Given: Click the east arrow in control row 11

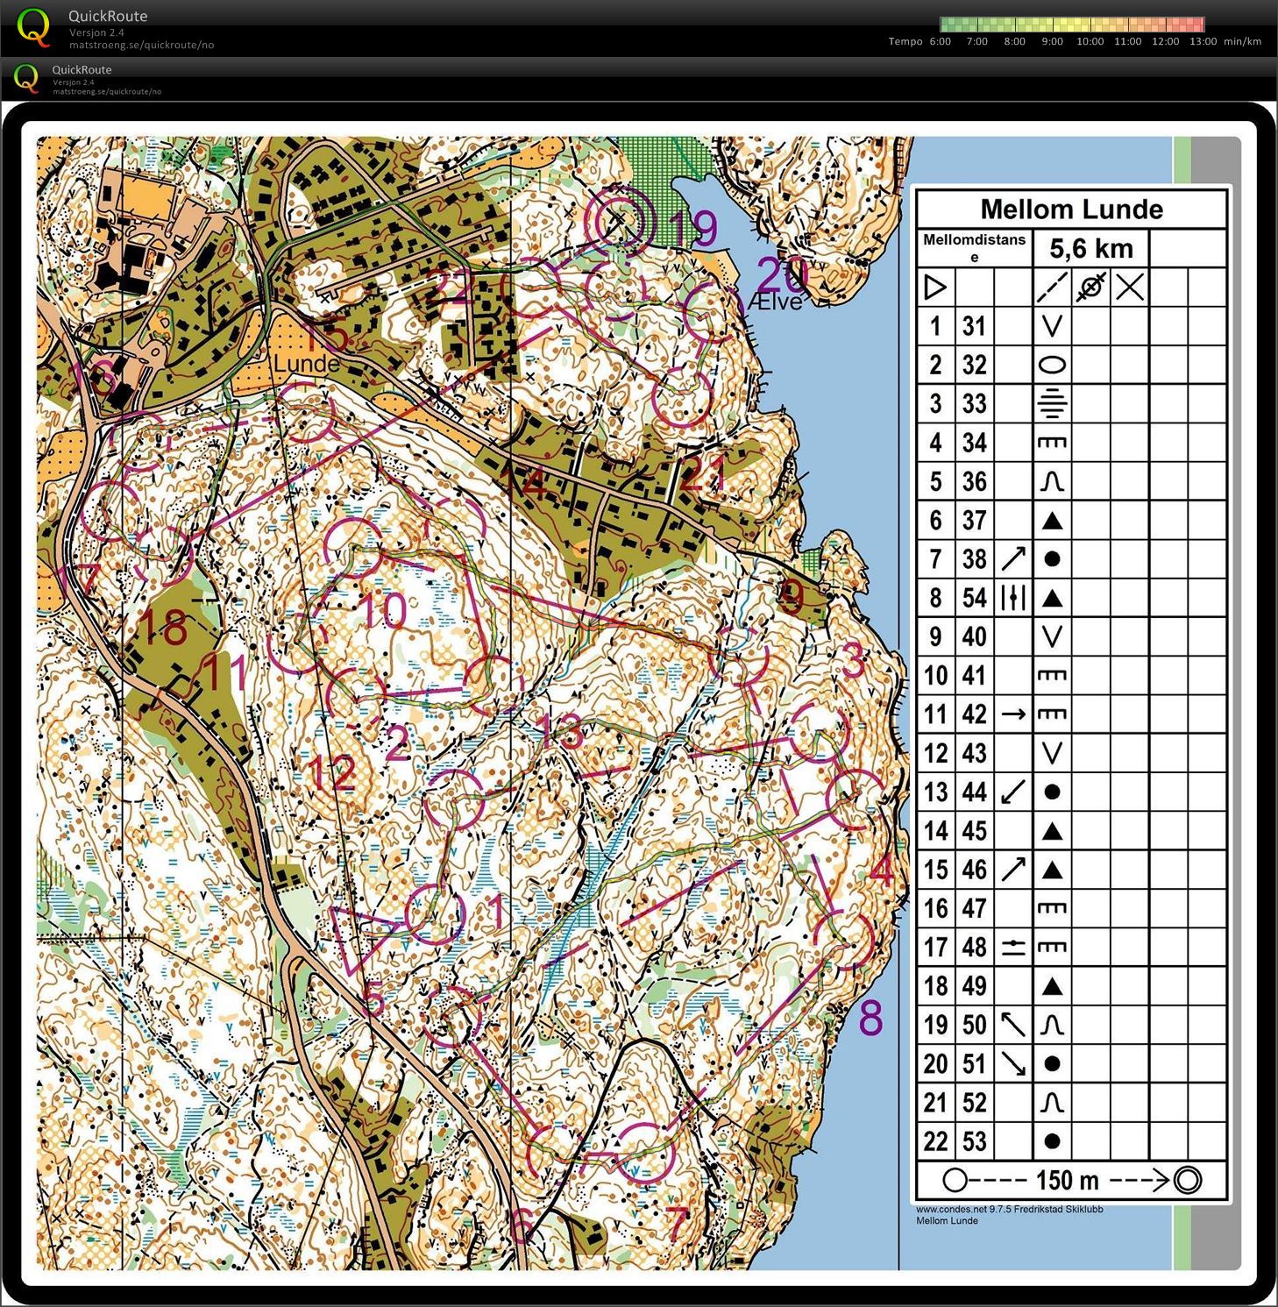Looking at the screenshot, I should coord(1013,714).
